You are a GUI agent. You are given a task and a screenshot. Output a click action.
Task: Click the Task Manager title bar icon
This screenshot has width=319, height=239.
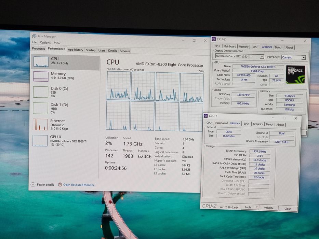34,36
